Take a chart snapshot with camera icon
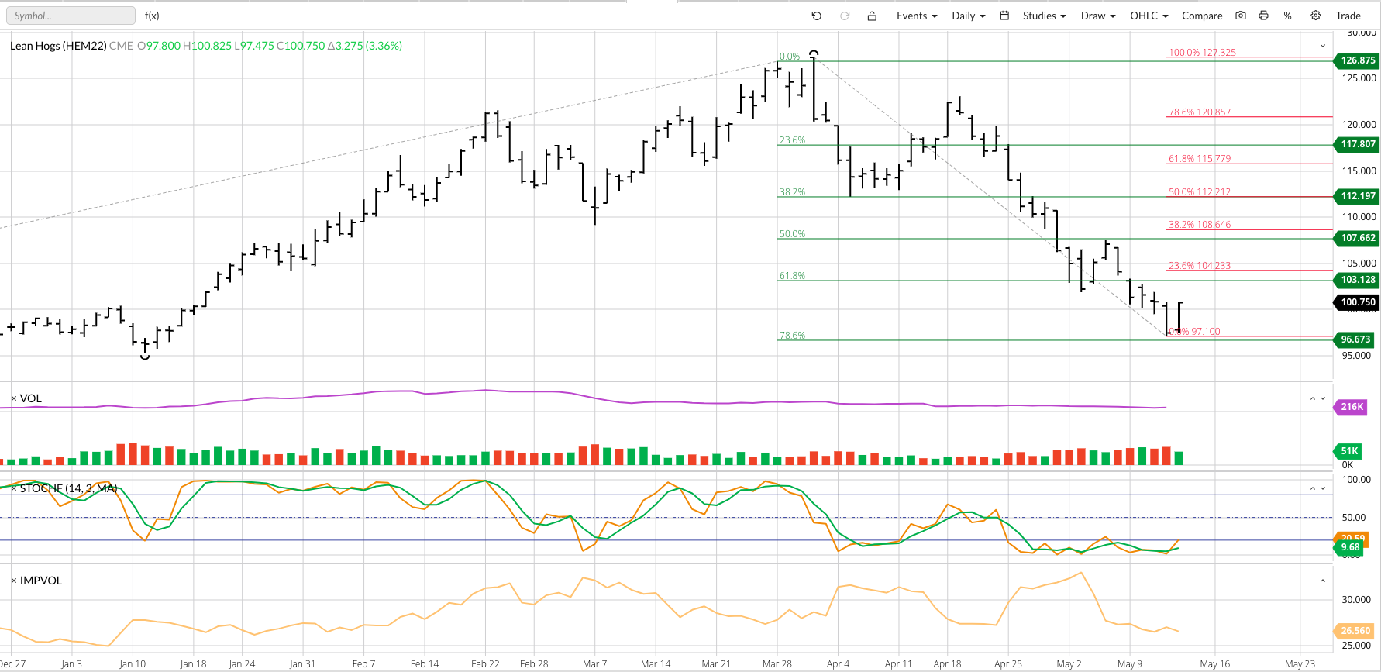1381x672 pixels. [1241, 16]
